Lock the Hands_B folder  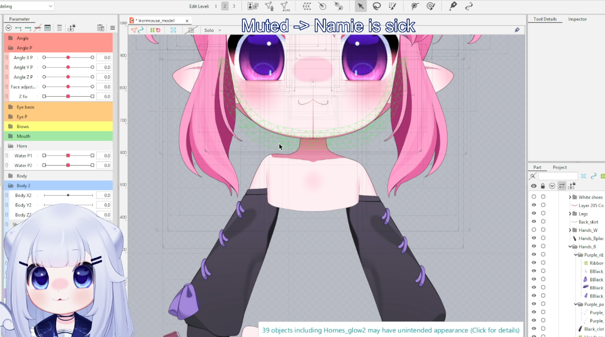[543, 246]
